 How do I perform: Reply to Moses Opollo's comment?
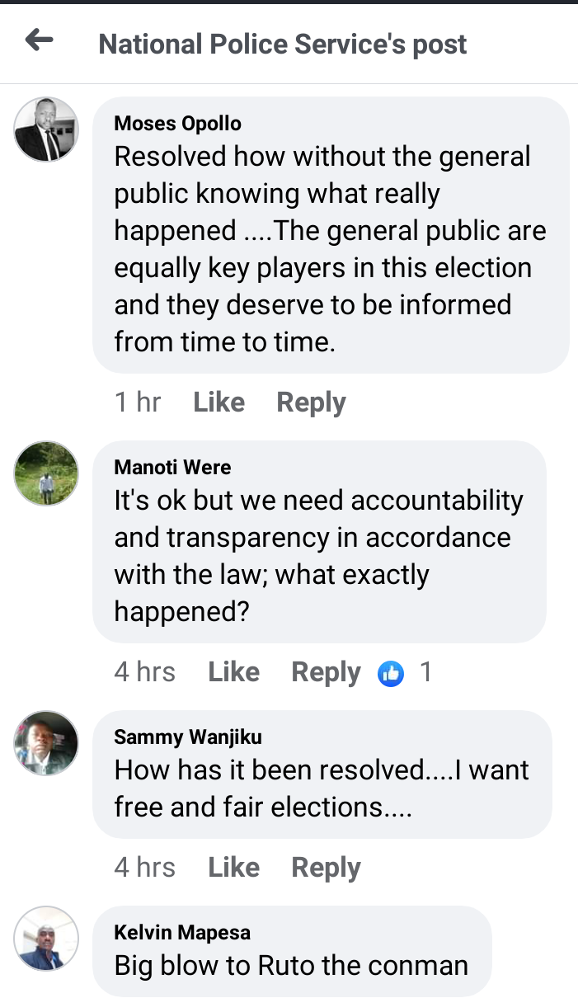click(x=311, y=402)
